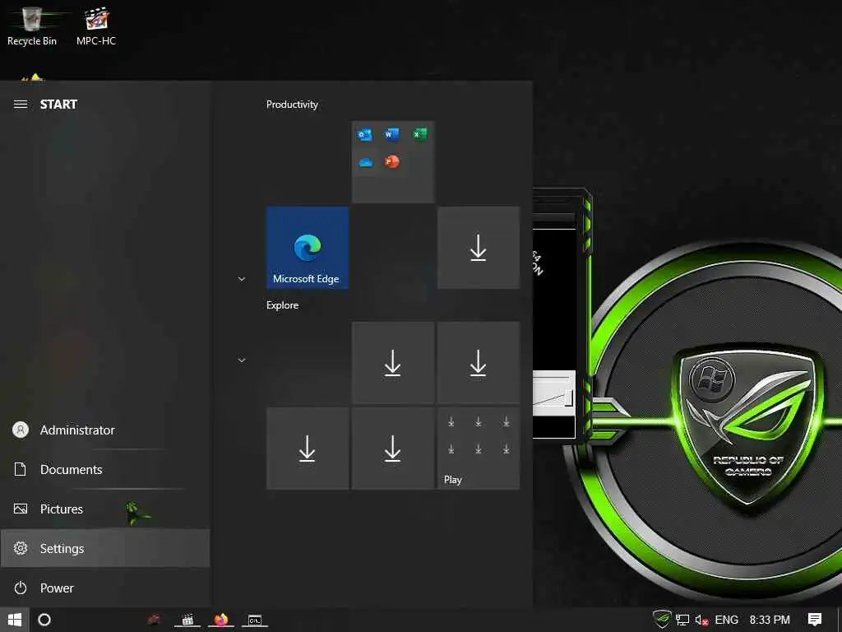
Task: Click the Power symbol icon
Action: (21, 588)
